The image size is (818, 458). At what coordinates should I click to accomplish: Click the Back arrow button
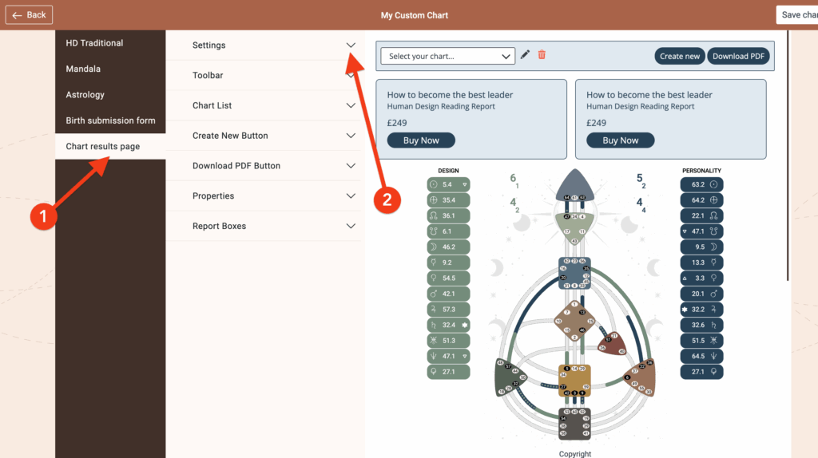[x=30, y=14]
